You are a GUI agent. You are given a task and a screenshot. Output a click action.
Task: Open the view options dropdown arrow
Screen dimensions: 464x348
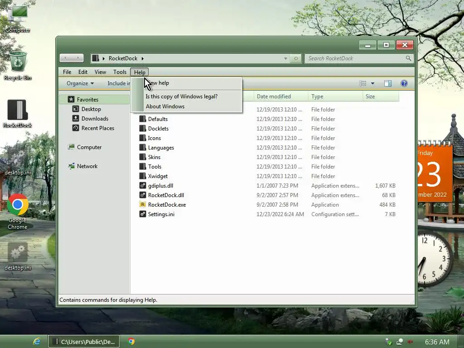point(372,83)
